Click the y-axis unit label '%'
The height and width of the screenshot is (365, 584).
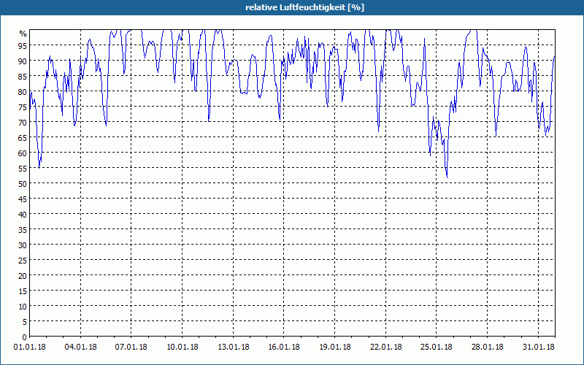23,34
